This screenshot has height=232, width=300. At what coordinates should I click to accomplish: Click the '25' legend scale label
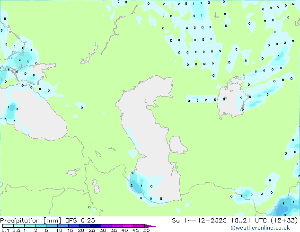[92, 230]
